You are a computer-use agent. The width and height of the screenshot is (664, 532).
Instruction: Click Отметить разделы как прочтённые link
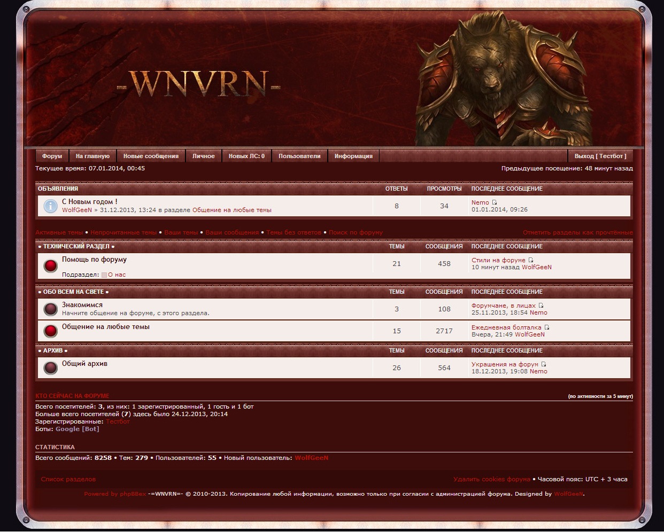click(x=577, y=232)
